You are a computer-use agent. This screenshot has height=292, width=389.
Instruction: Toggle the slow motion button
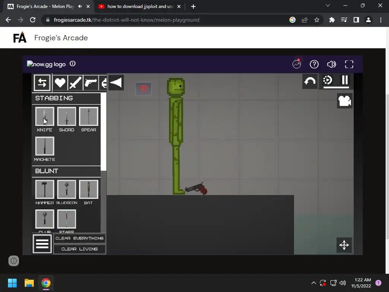(327, 80)
